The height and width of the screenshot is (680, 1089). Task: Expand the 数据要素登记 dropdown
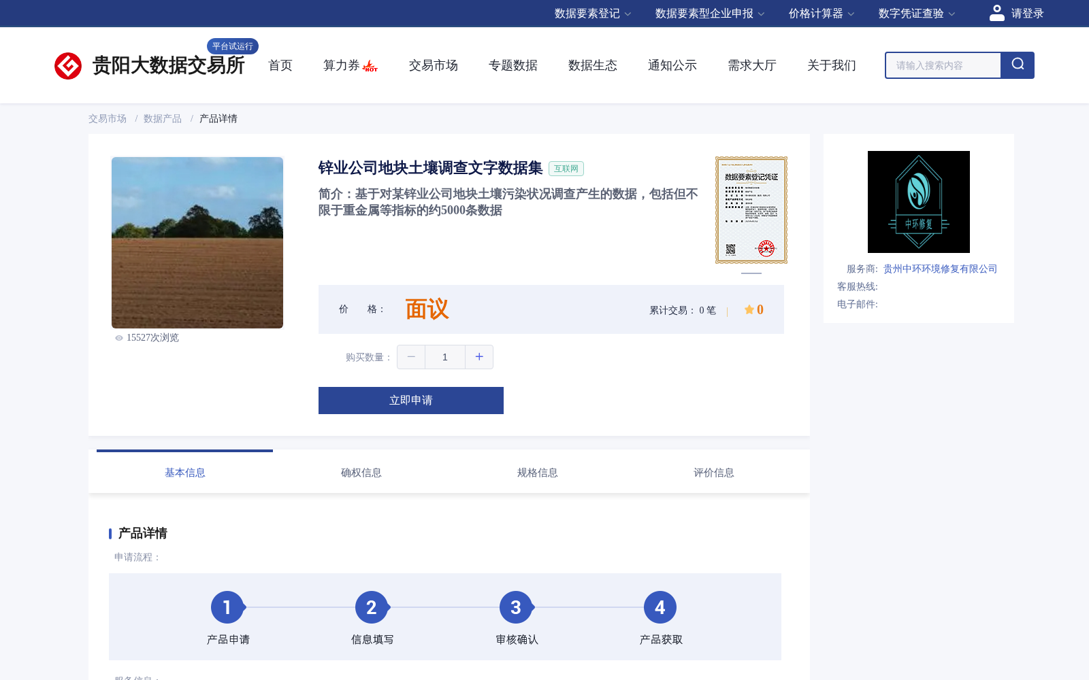[593, 14]
